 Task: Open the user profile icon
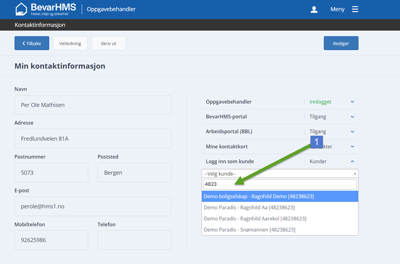[314, 9]
